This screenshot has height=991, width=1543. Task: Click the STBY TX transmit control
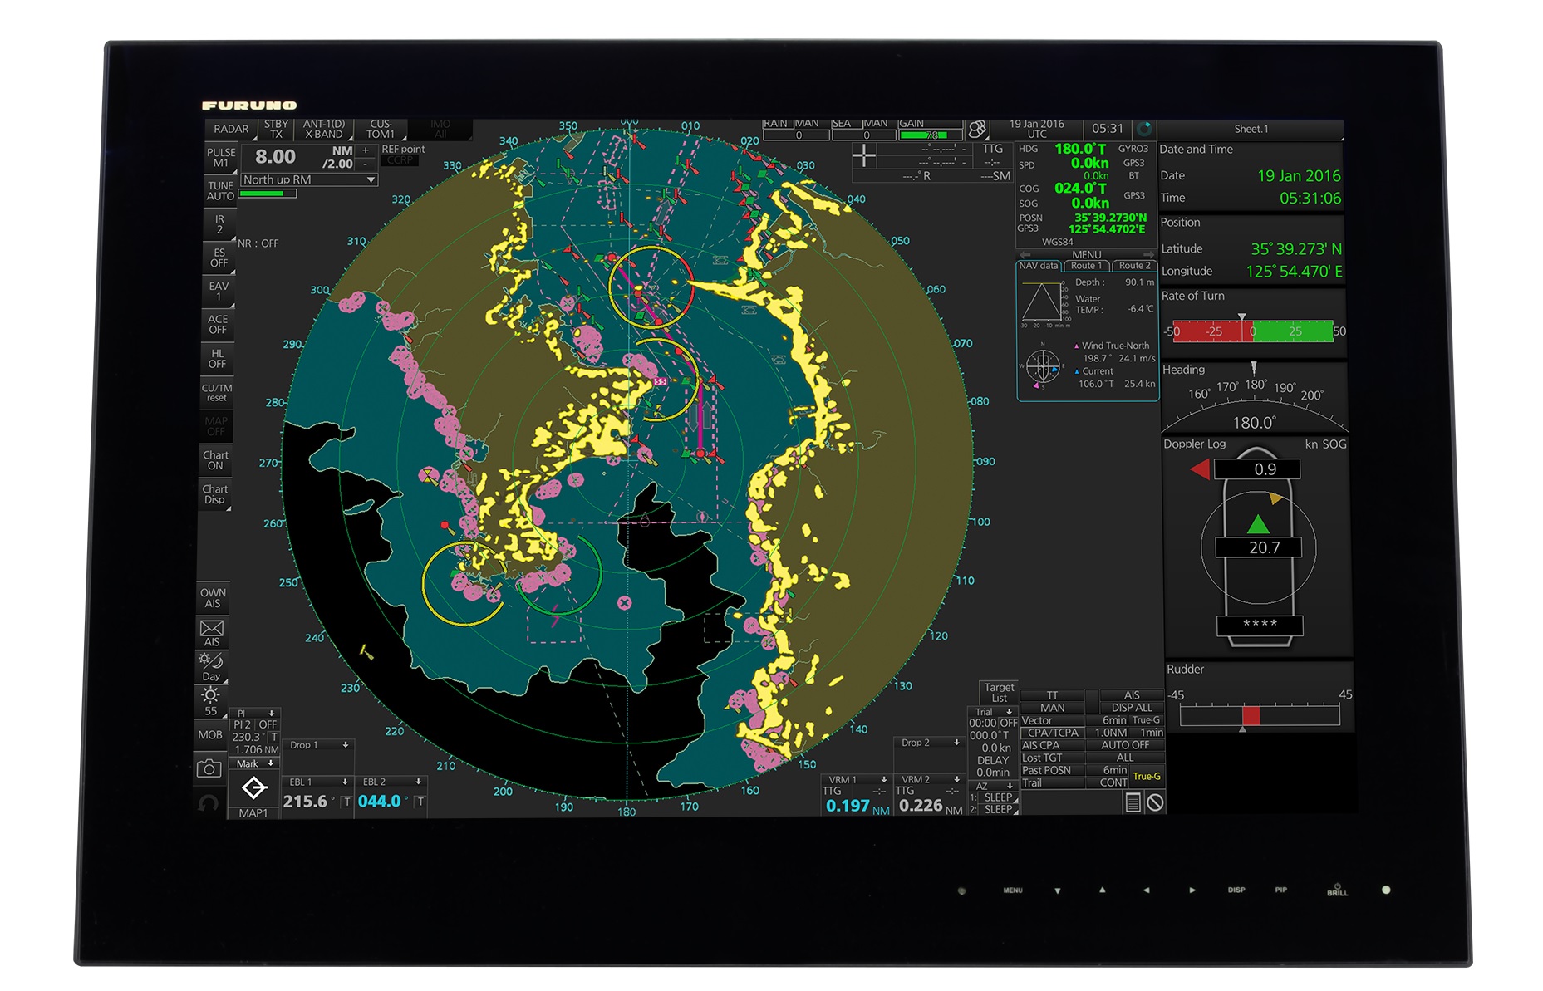276,129
